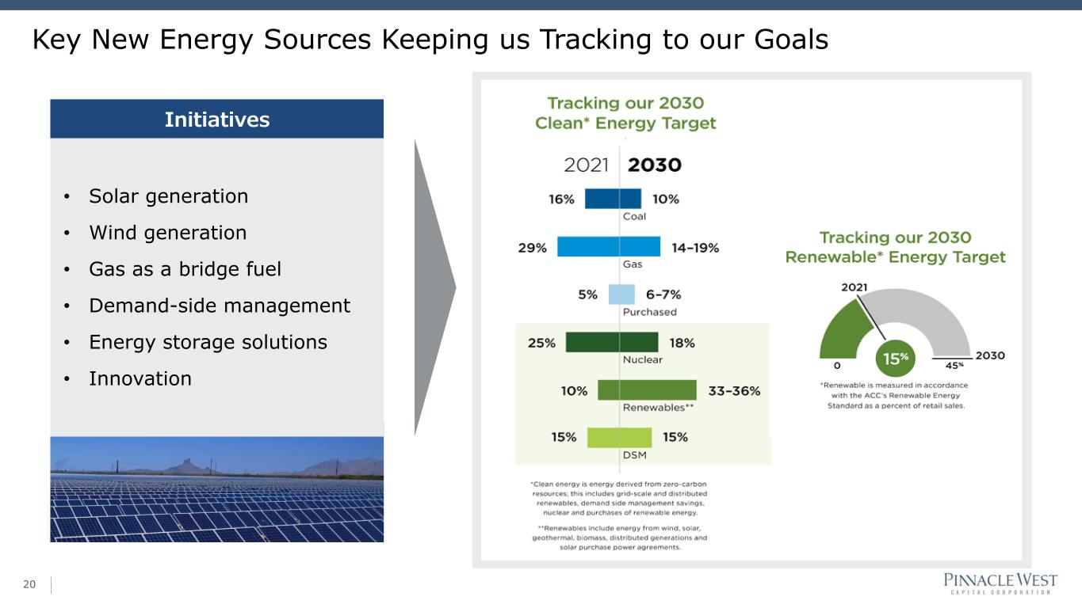This screenshot has height=608, width=1082.
Task: Click the light blue Purchased bar
Action: click(621, 294)
